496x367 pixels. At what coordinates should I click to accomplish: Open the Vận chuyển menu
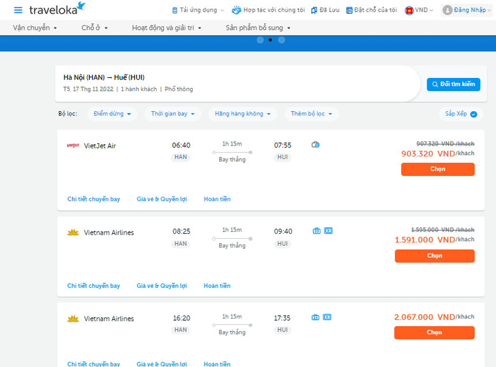pyautogui.click(x=35, y=28)
